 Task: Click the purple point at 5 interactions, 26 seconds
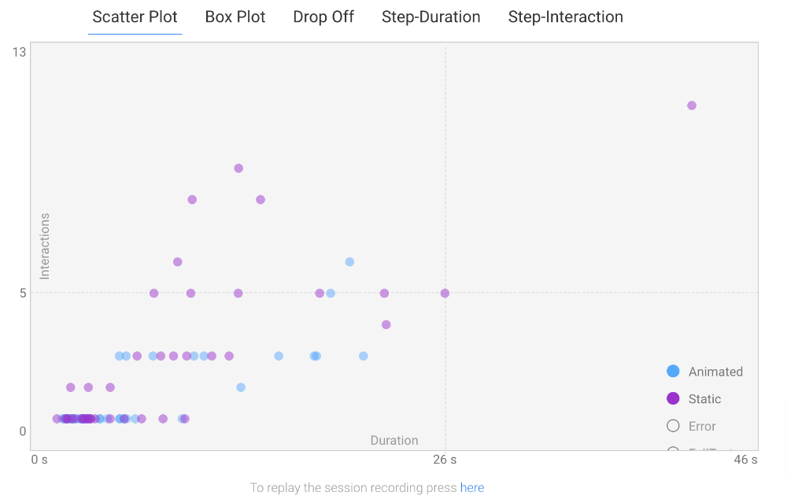(444, 292)
